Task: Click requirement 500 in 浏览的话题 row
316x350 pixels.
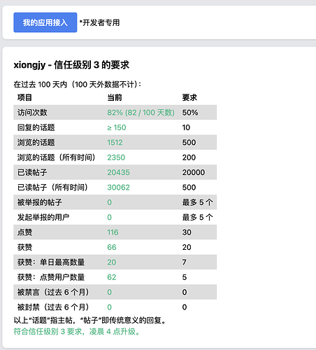Action: (x=189, y=143)
